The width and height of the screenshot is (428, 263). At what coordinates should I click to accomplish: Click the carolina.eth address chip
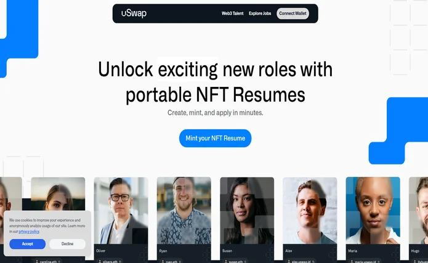click(48, 261)
